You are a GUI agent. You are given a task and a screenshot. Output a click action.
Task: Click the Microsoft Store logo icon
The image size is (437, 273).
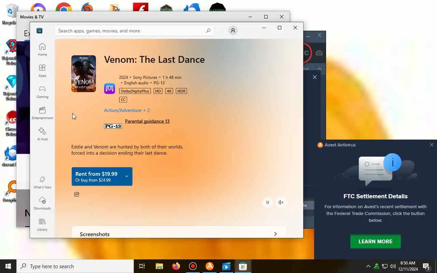pos(40,31)
